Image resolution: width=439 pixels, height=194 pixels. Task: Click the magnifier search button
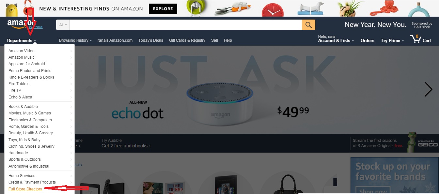pyautogui.click(x=308, y=25)
